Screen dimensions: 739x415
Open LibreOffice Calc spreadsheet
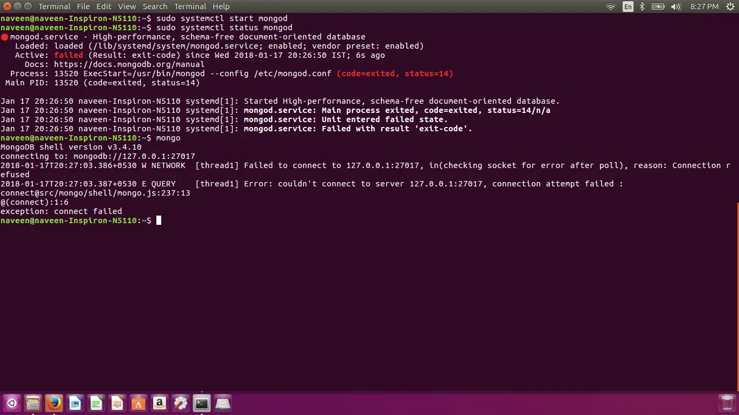tap(96, 403)
